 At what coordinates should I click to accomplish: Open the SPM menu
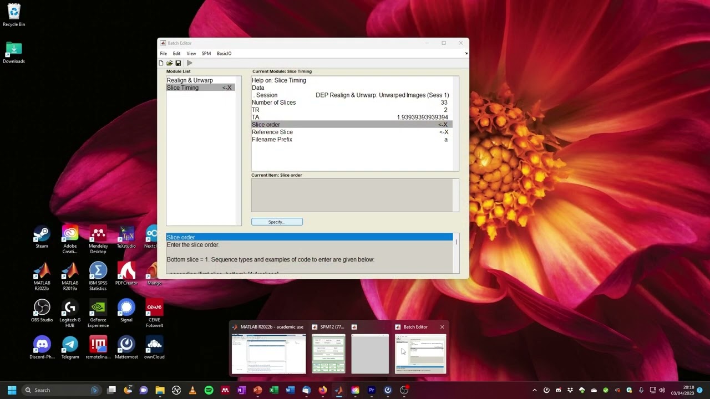click(x=206, y=54)
